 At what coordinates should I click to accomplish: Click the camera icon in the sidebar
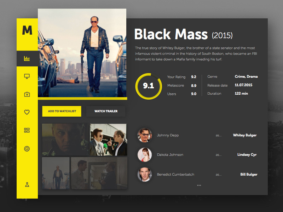coord(27,94)
